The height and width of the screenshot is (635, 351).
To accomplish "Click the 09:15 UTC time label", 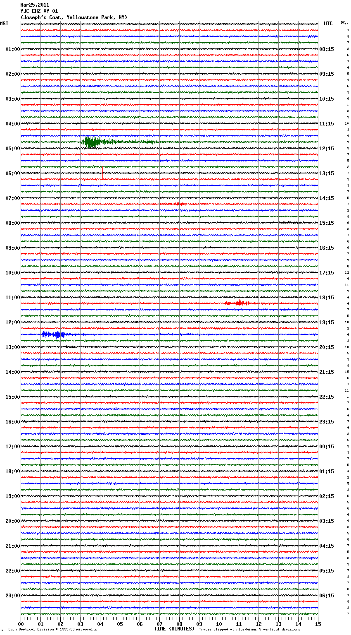I will click(327, 74).
